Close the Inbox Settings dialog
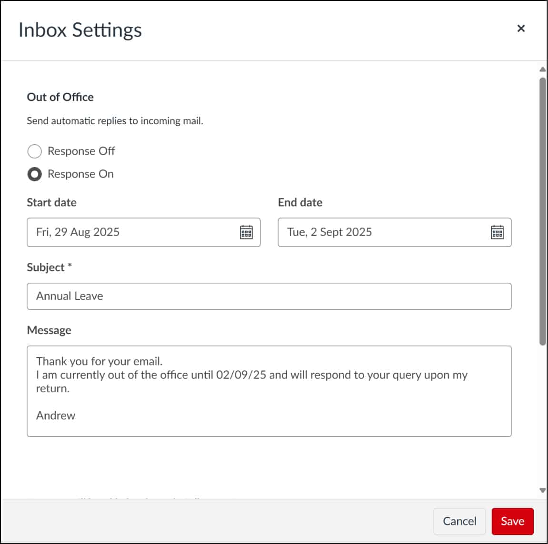 tap(521, 29)
